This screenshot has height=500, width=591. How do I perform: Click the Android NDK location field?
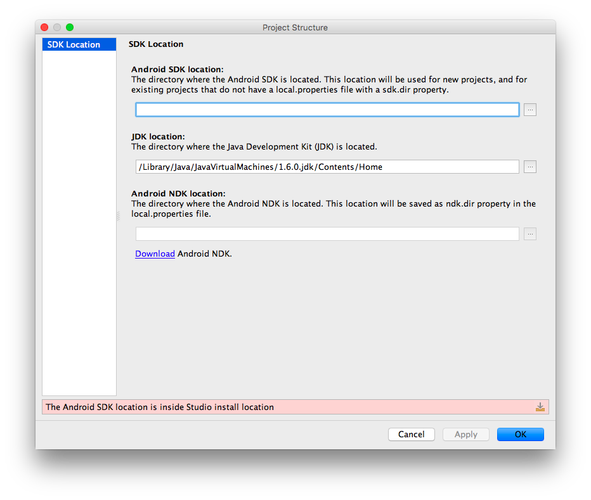(327, 234)
